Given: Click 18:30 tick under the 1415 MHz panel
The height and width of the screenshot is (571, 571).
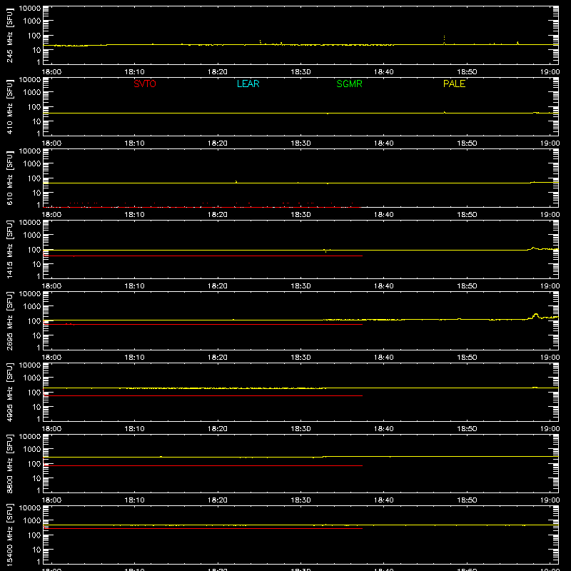Looking at the screenshot, I should pos(300,286).
